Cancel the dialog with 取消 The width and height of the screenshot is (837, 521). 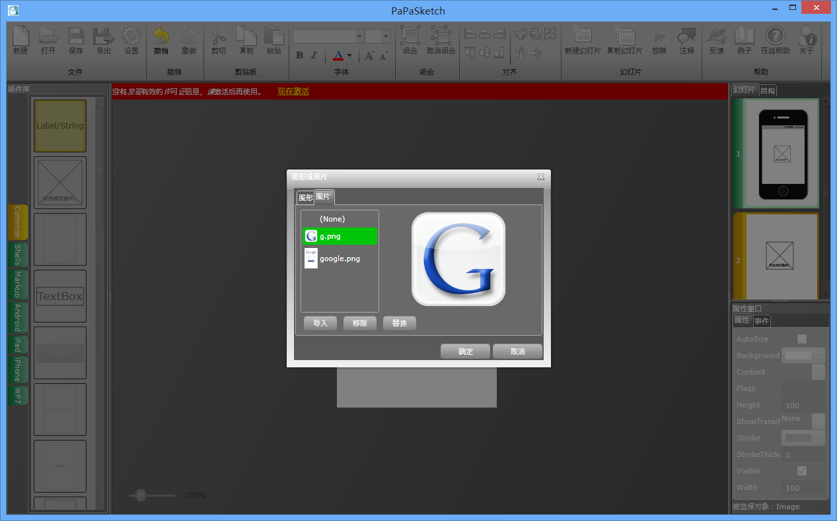tap(518, 352)
